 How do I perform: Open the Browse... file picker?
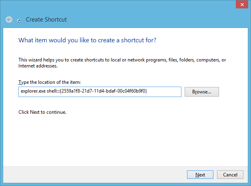202,92
